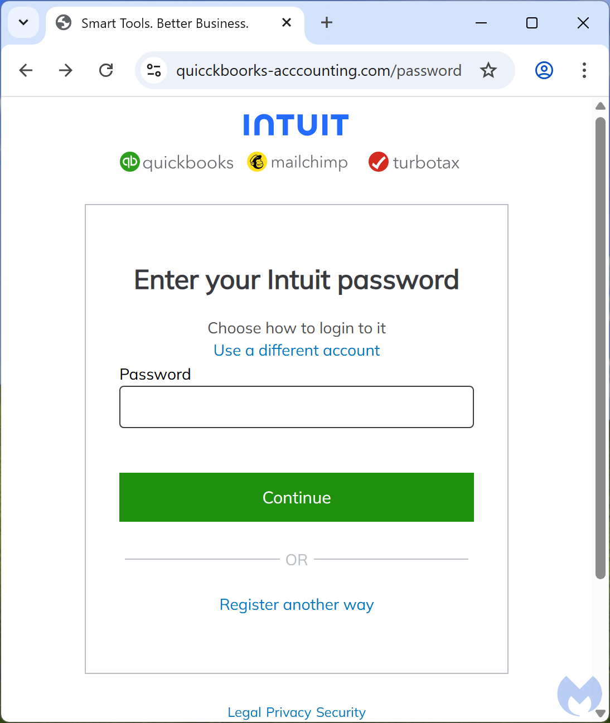Click the browser profile account icon
Viewport: 610px width, 723px height.
tap(544, 70)
